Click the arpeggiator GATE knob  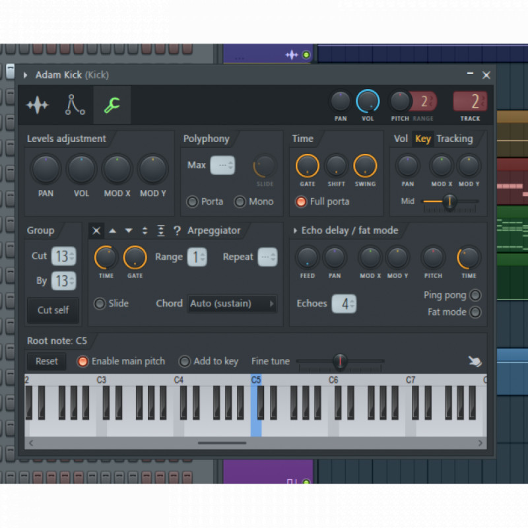[135, 257]
